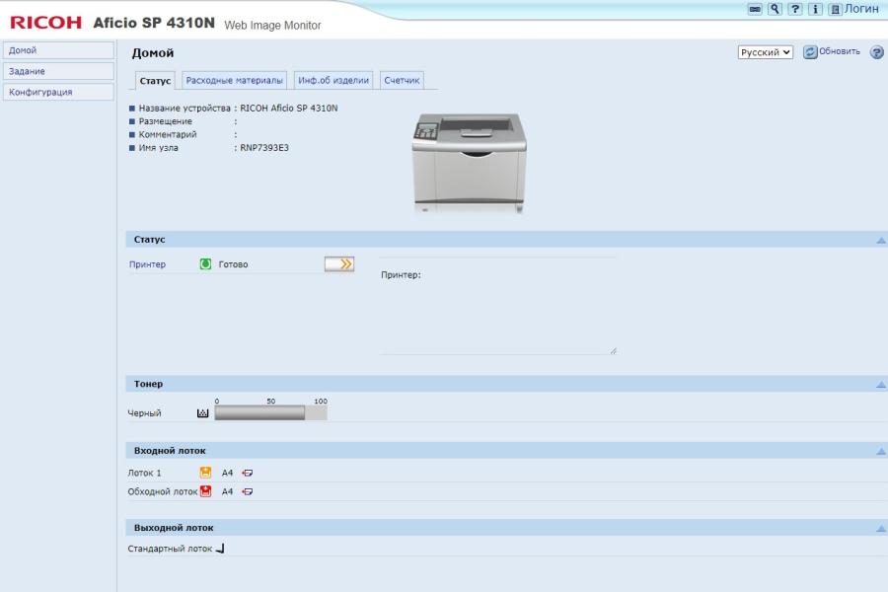Click the text area resize handle corner
888x592 pixels.
(x=614, y=351)
